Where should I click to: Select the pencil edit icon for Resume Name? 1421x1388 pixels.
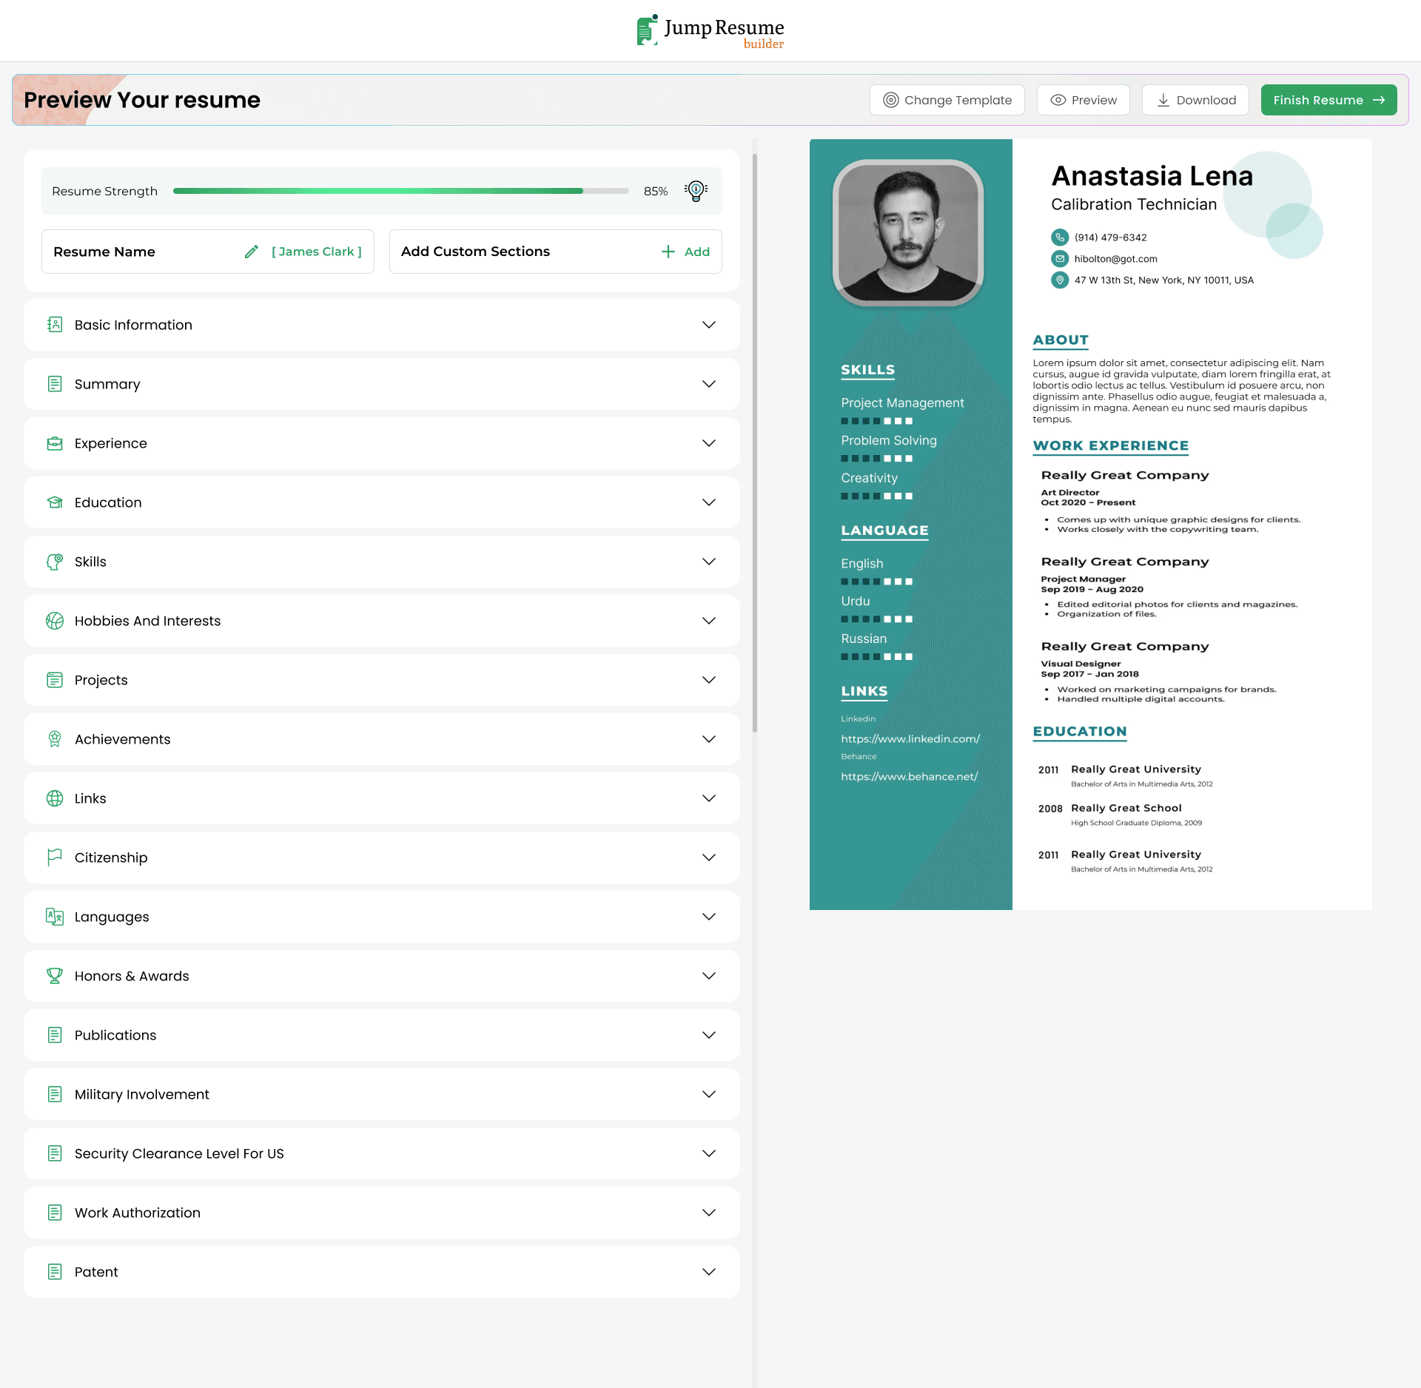[251, 252]
